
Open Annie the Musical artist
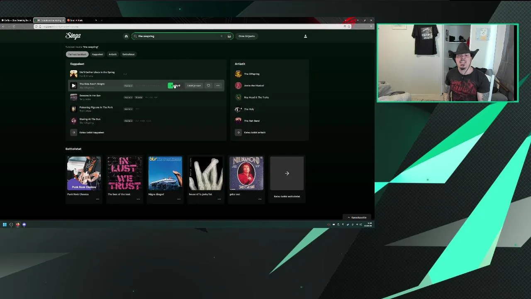[x=254, y=86]
